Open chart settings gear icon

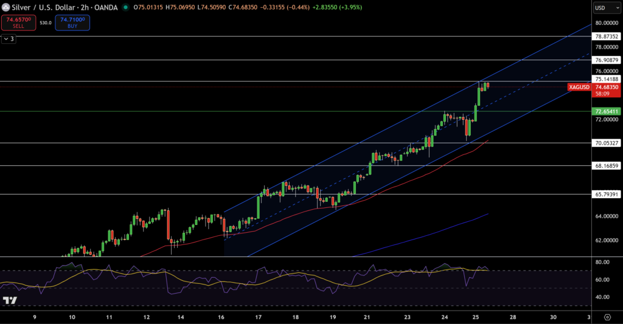pos(607,317)
